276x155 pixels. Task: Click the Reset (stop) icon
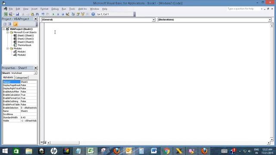[63, 14]
